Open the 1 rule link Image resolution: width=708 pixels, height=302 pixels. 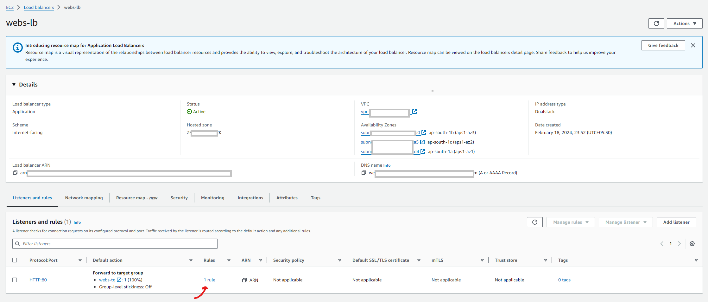[209, 280]
